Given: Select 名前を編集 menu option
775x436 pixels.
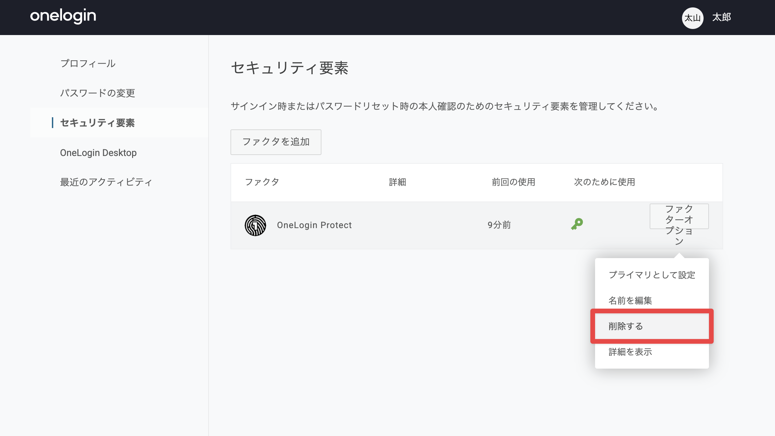Looking at the screenshot, I should point(652,301).
